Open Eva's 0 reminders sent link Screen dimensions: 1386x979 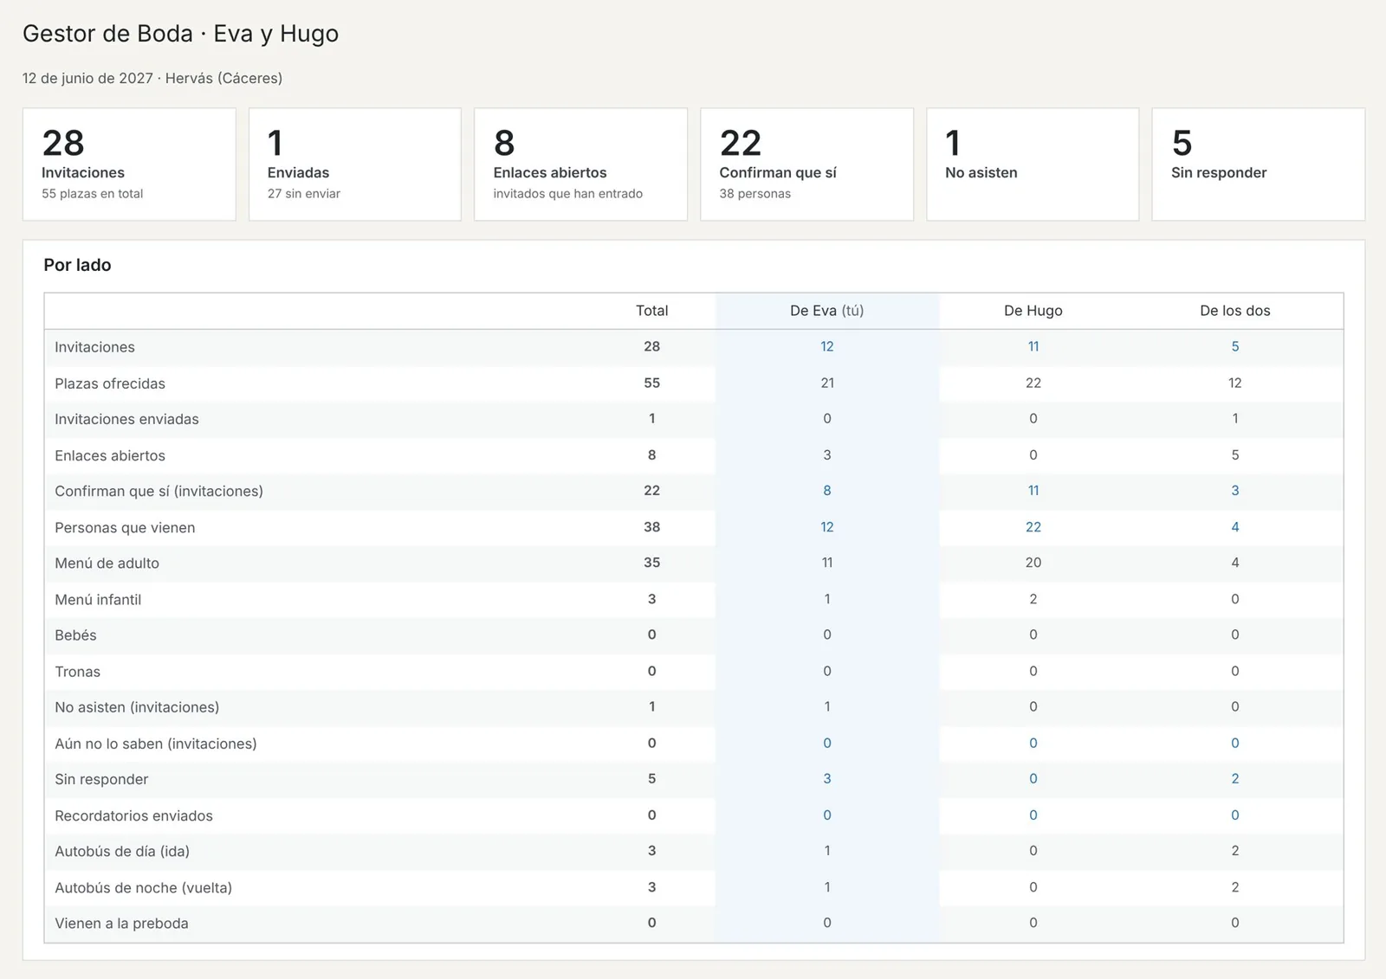[x=827, y=815]
